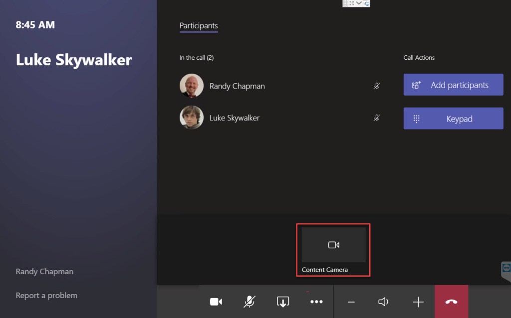Expand remote session toolbar chevron
The height and width of the screenshot is (318, 511).
coord(358,3)
